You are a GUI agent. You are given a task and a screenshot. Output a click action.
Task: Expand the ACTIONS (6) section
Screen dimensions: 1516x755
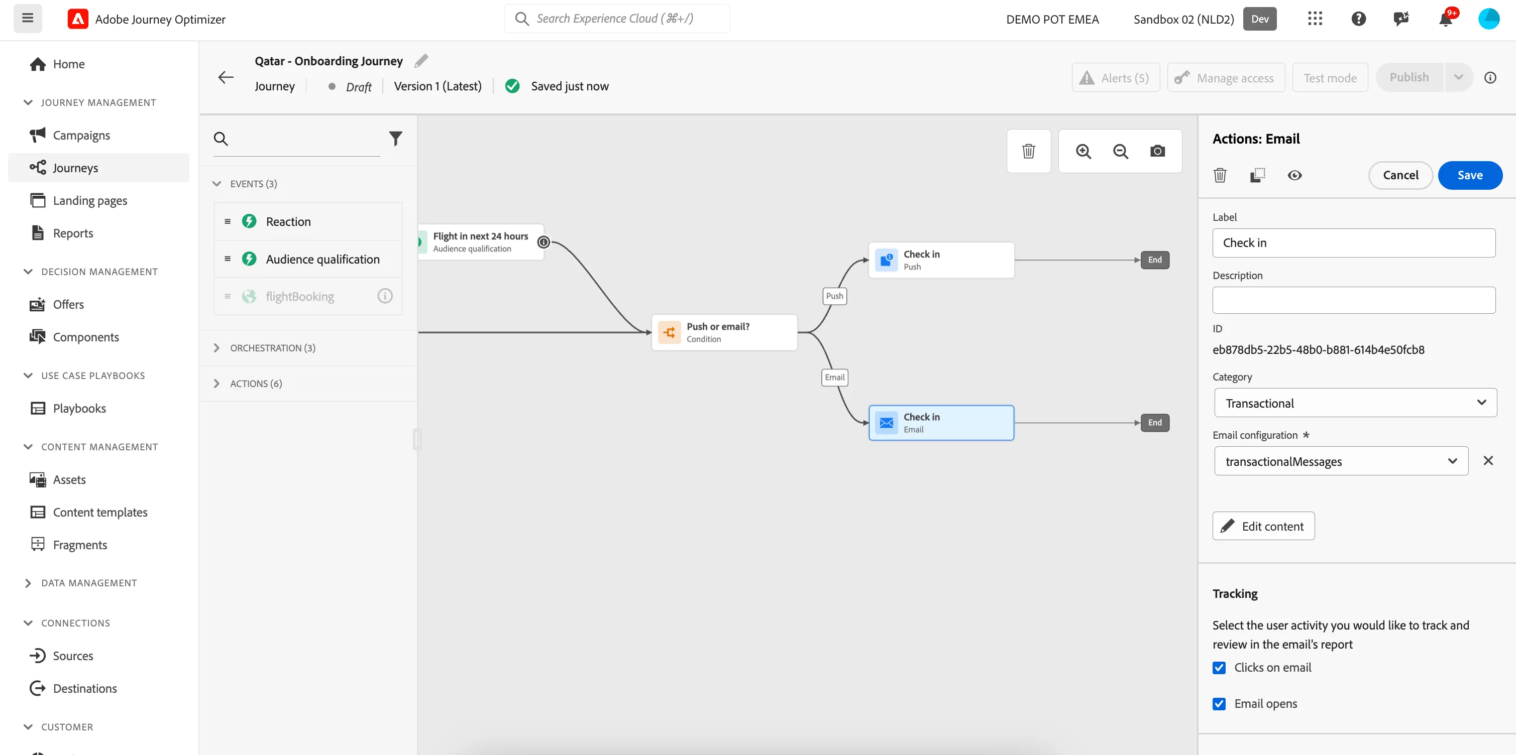308,384
